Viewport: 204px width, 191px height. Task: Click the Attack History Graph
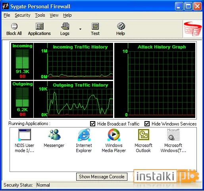[155, 80]
